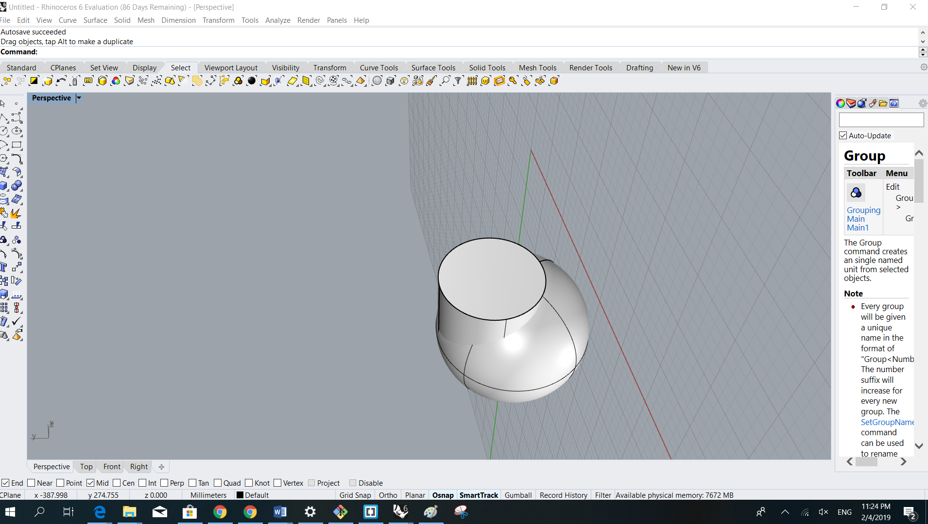Open the toolbar options gear at right
The image size is (928, 524).
923,67
